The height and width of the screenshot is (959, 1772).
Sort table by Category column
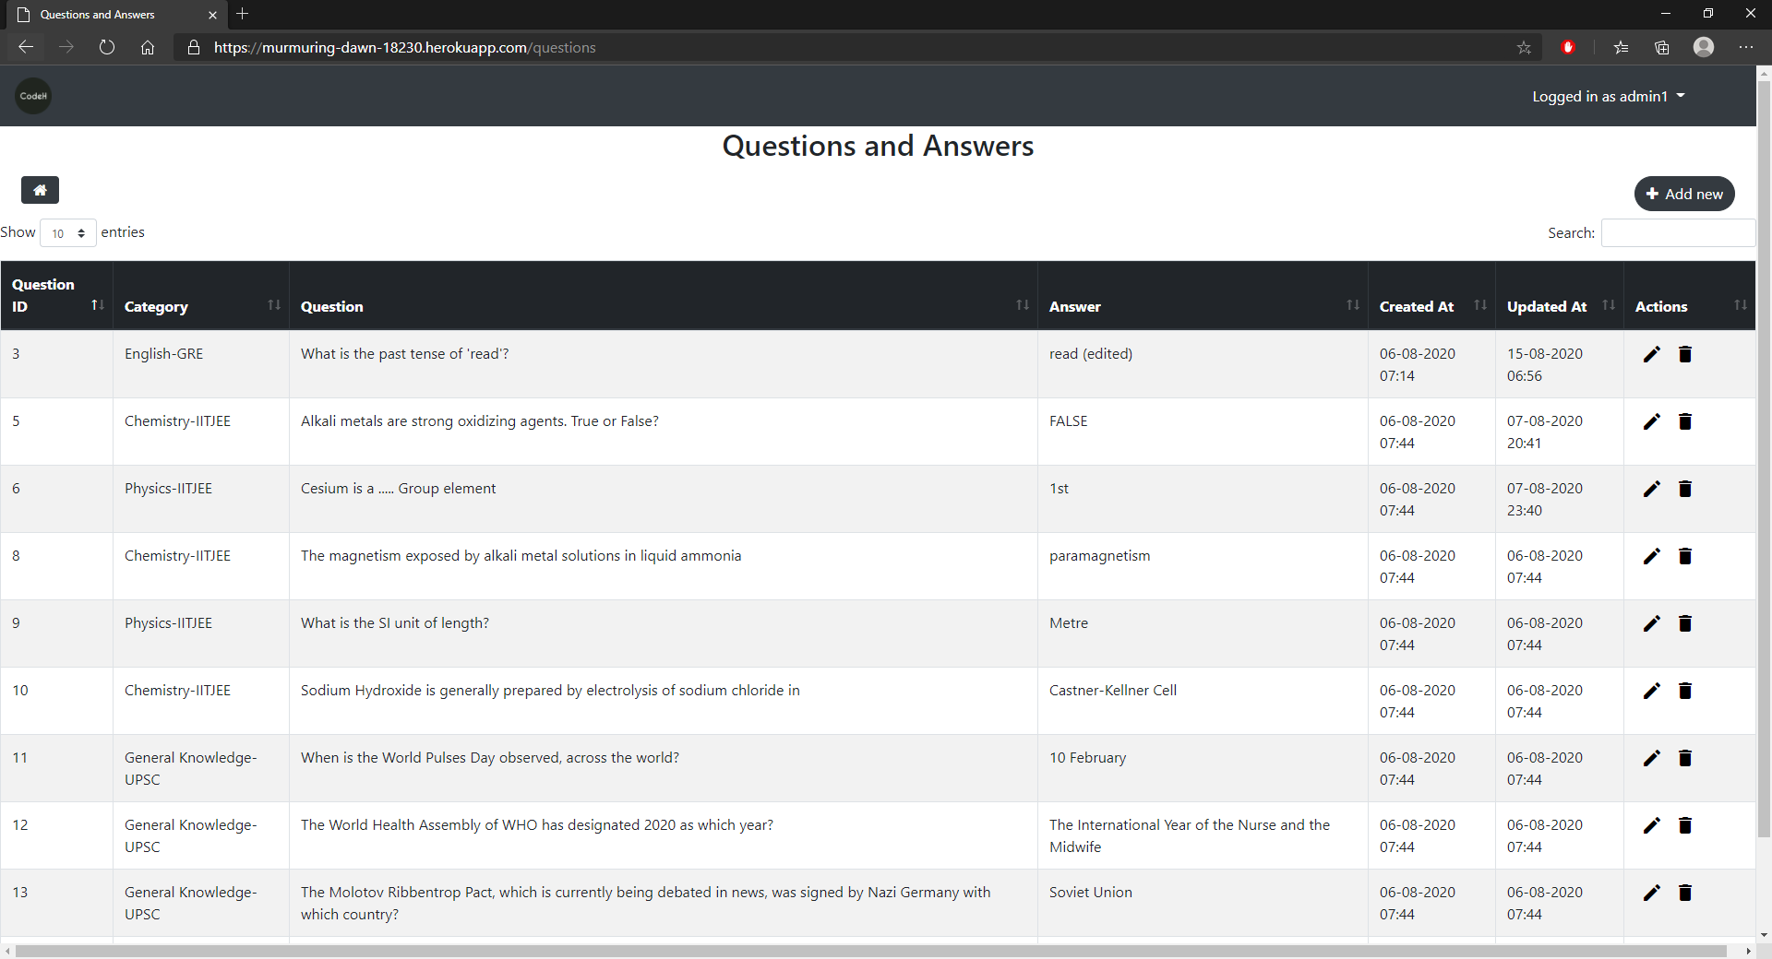click(201, 296)
